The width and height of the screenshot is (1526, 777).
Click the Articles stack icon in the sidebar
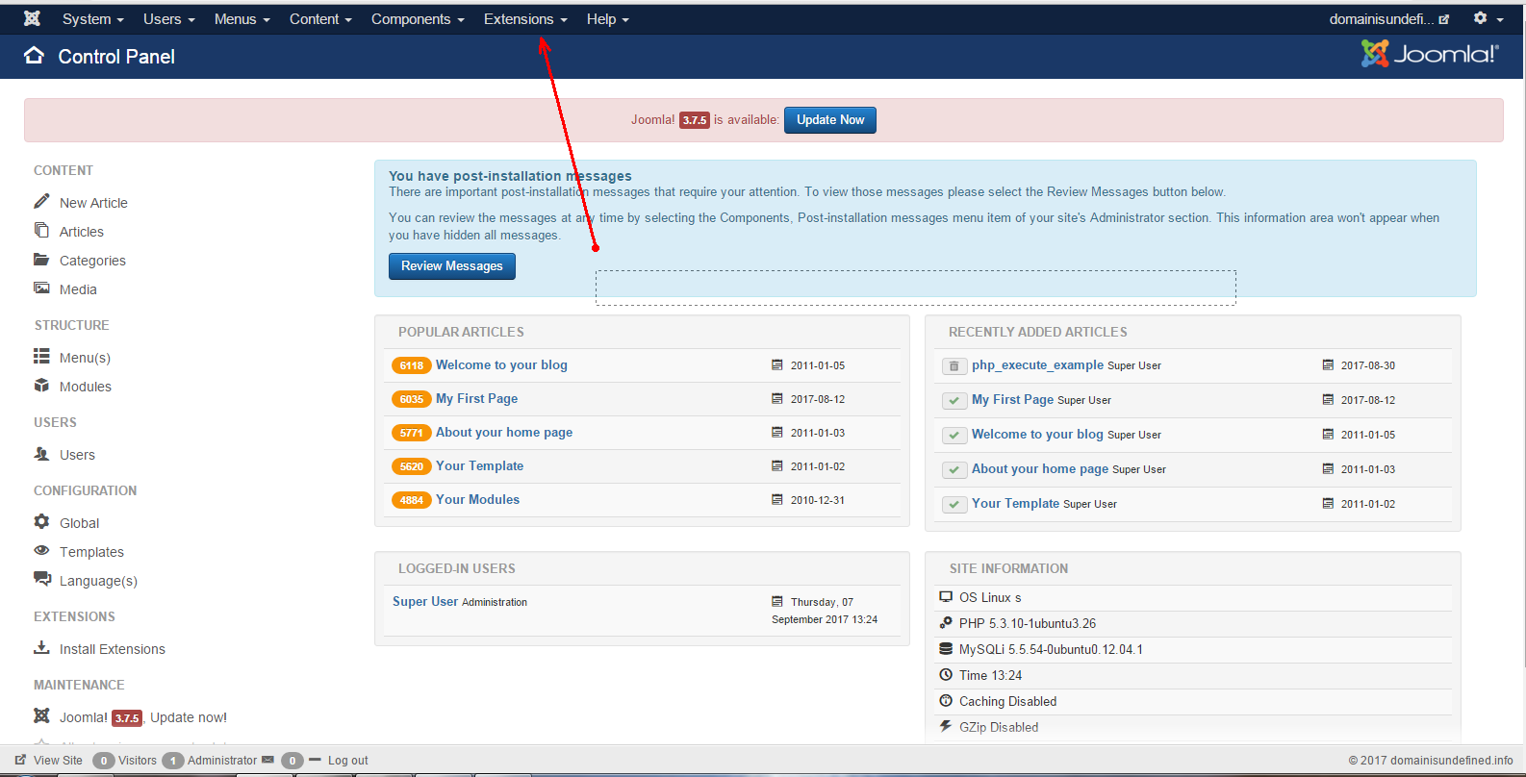coord(41,230)
